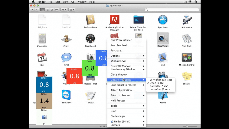Expand the Tools submenu
The height and width of the screenshot is (129, 229).
click(x=127, y=106)
